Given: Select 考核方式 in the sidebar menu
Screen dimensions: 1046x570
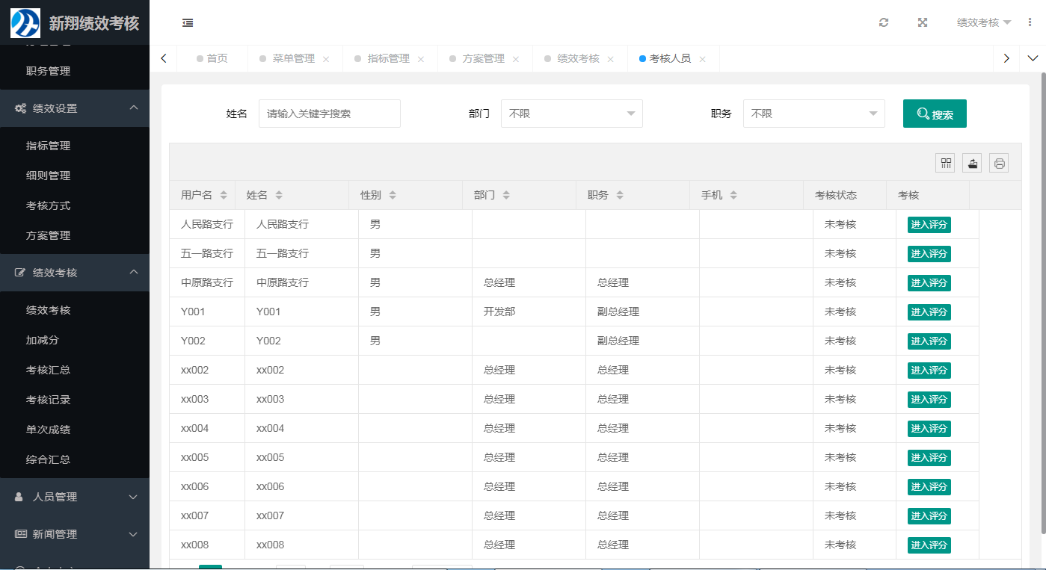Looking at the screenshot, I should click(49, 205).
